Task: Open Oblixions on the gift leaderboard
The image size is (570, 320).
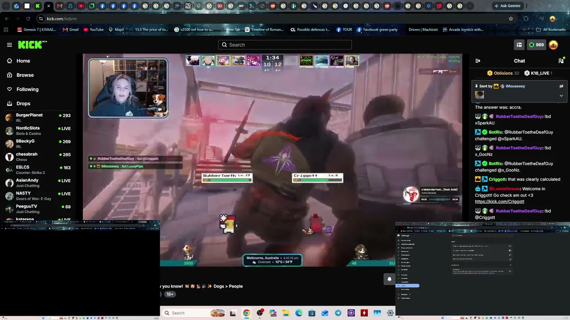Action: click(503, 73)
